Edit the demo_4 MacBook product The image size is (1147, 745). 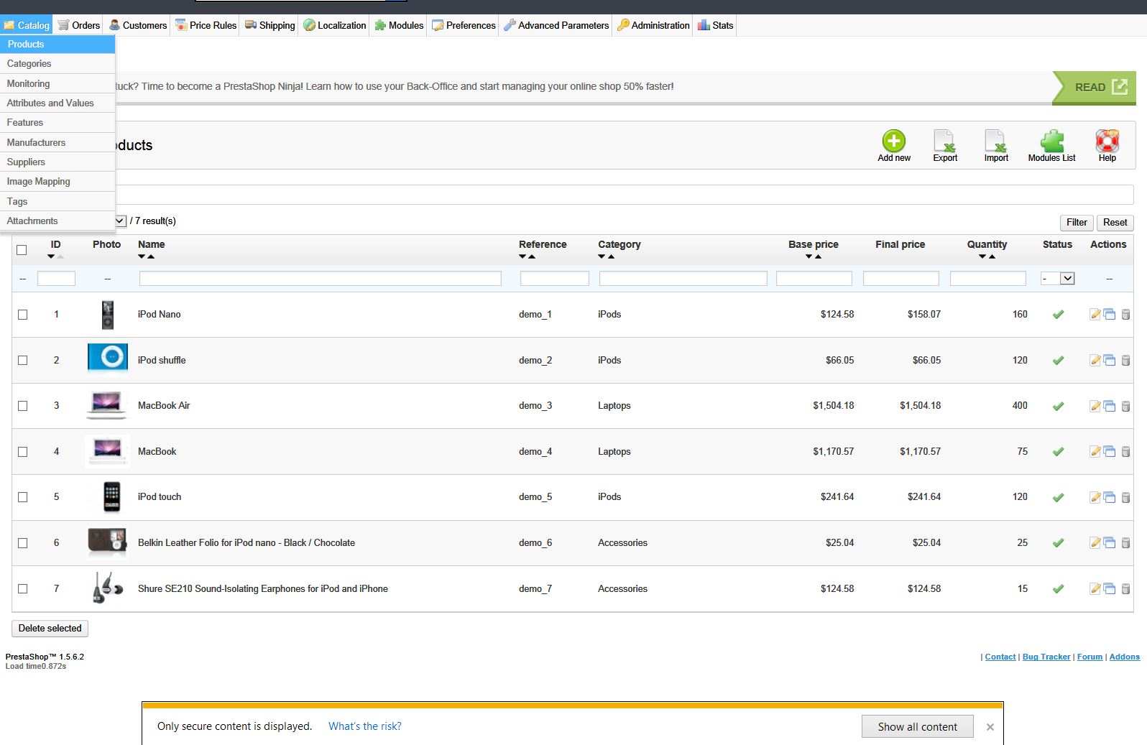1095,451
